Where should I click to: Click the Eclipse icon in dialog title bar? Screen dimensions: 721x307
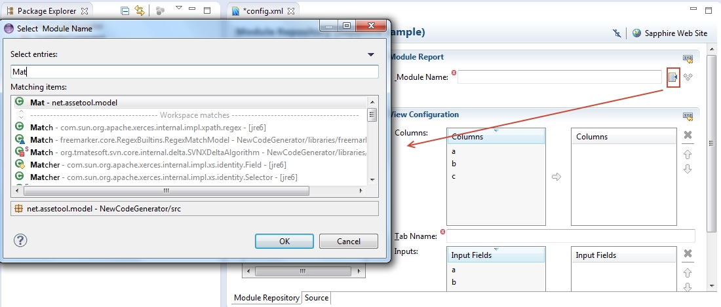tap(9, 28)
